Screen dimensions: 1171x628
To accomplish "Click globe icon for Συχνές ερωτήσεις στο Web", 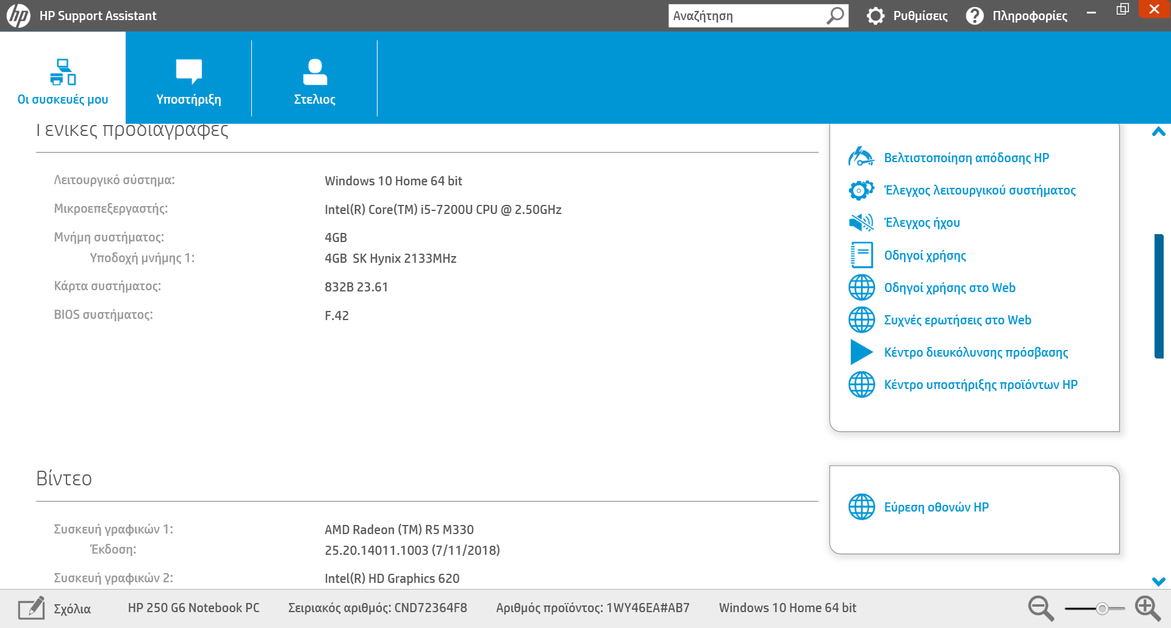I will [x=861, y=319].
